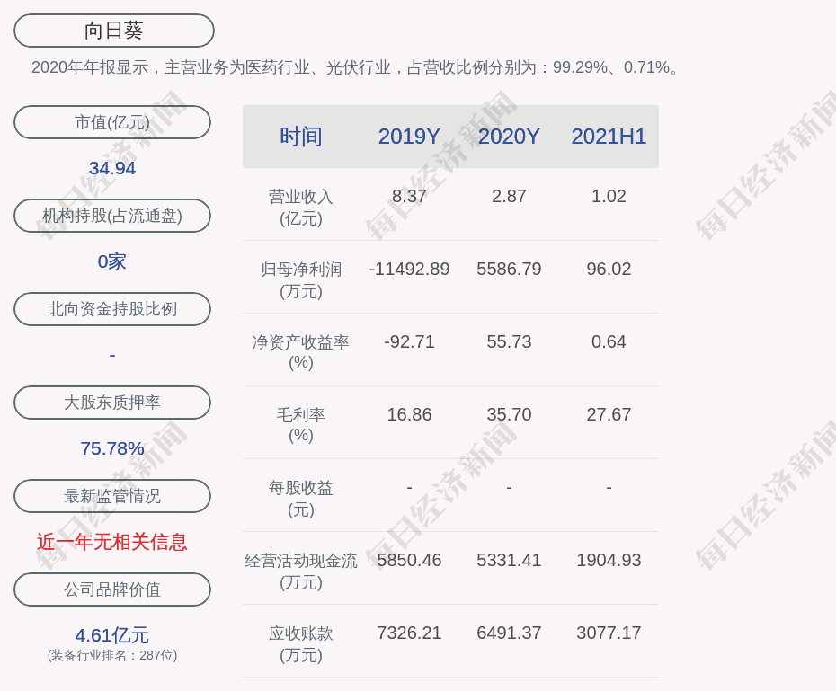Click the 4.61亿元 brand value
Image resolution: width=836 pixels, height=691 pixels.
(112, 635)
